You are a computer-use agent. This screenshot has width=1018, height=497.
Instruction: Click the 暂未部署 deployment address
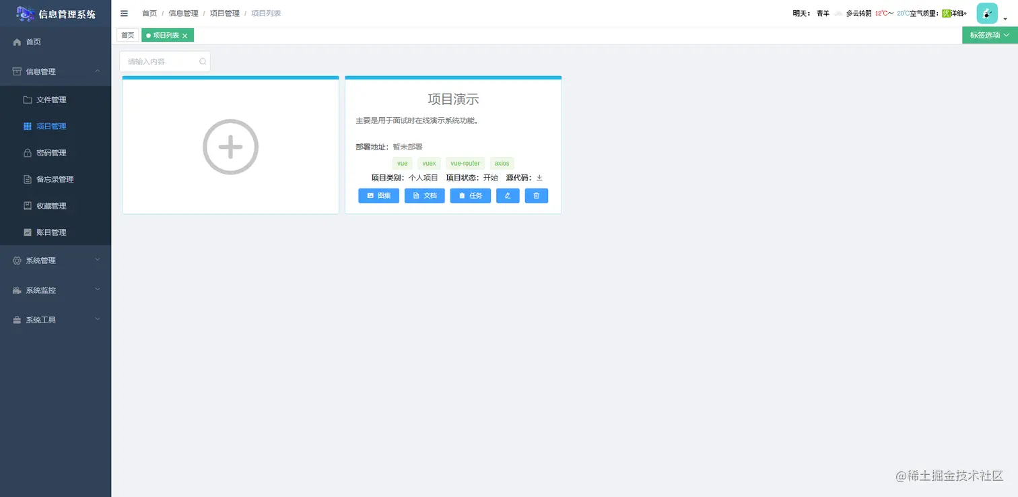pyautogui.click(x=407, y=147)
